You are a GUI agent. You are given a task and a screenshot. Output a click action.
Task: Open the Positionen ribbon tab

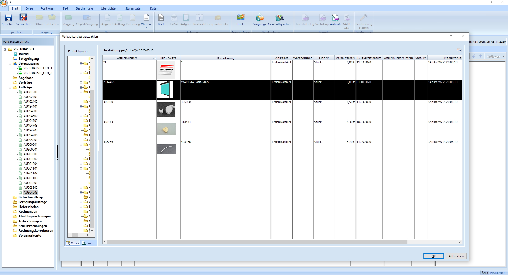point(48,8)
